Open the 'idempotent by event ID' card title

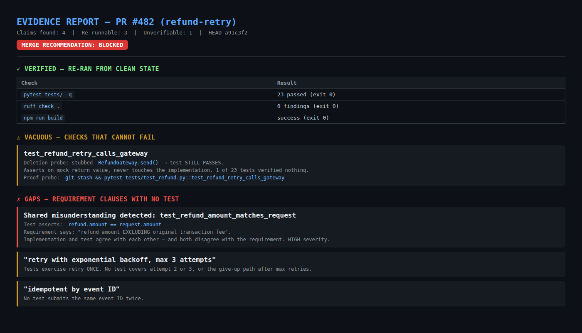72,289
